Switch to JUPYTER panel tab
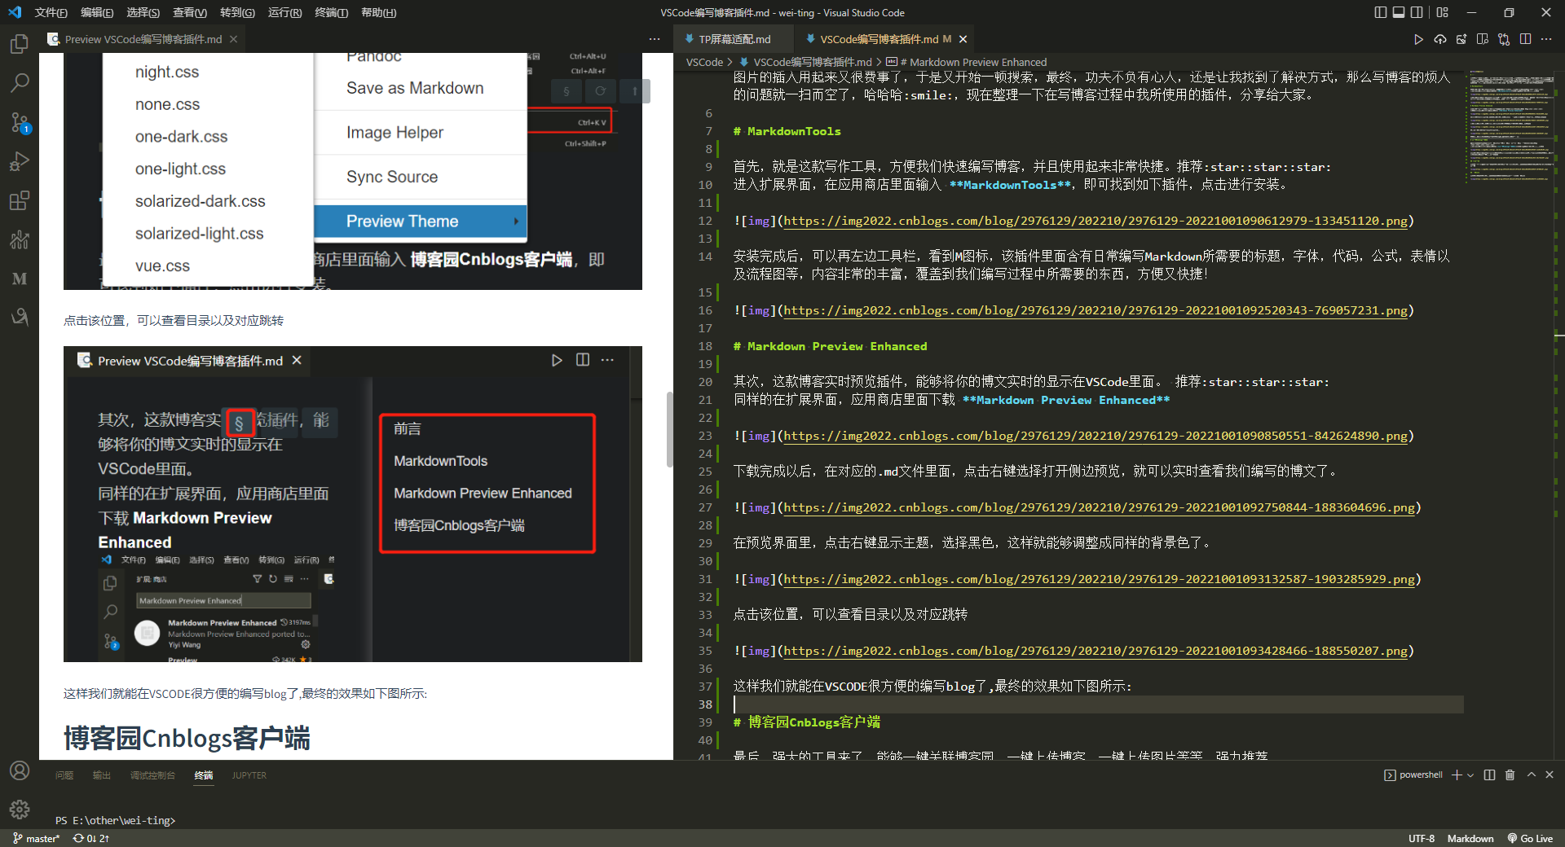The image size is (1565, 847). (x=249, y=775)
